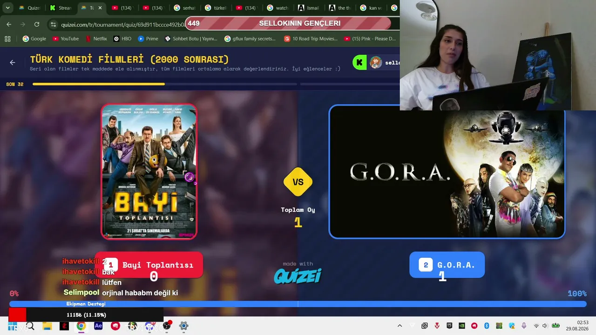This screenshot has height=335, width=596.
Task: Switch to the Ismail tab
Action: [x=309, y=8]
